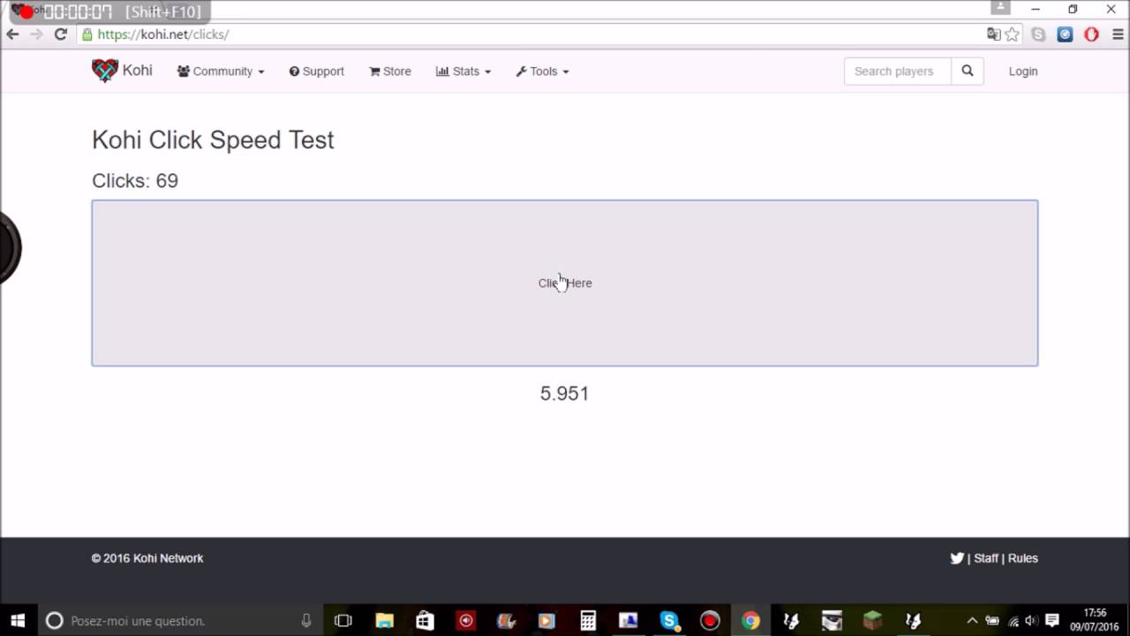Click the 5.951 timer value
Image resolution: width=1130 pixels, height=636 pixels.
(565, 394)
